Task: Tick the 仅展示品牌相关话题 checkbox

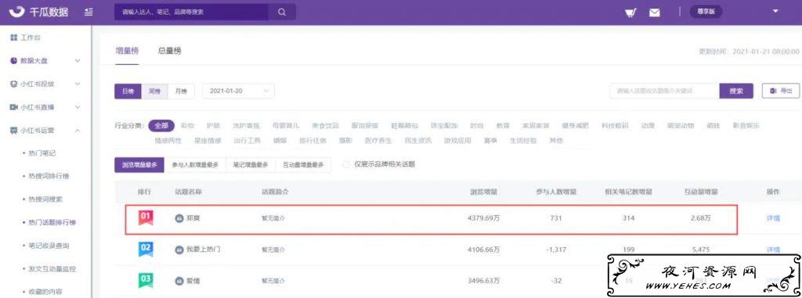Action: pos(346,164)
